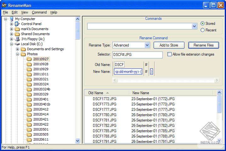Viewport: 226px width, 151px height.
Task: Click the name pattern scrollbar right arrow
Action: [x=217, y=80]
